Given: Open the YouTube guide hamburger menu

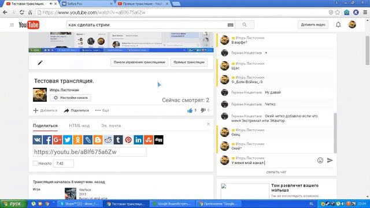Looking at the screenshot, I should coord(12,25).
